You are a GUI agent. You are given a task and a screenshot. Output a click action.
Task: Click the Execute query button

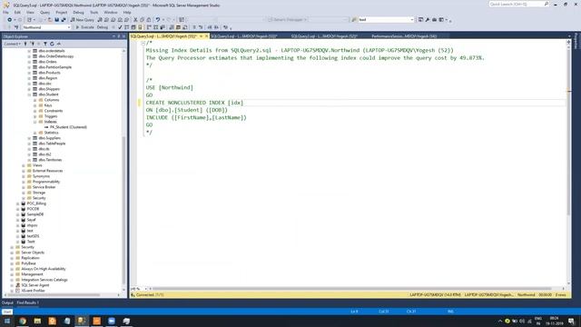tap(84, 27)
